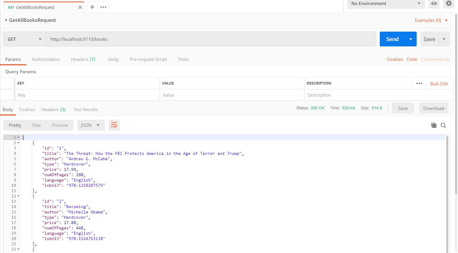Open the No Environment dropdown
The height and width of the screenshot is (253, 458).
pos(386,4)
